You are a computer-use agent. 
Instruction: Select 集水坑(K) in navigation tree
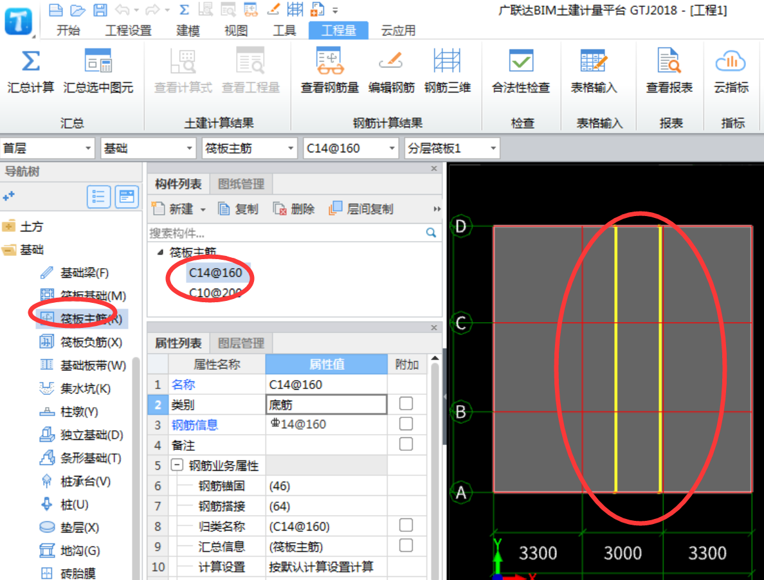click(75, 388)
